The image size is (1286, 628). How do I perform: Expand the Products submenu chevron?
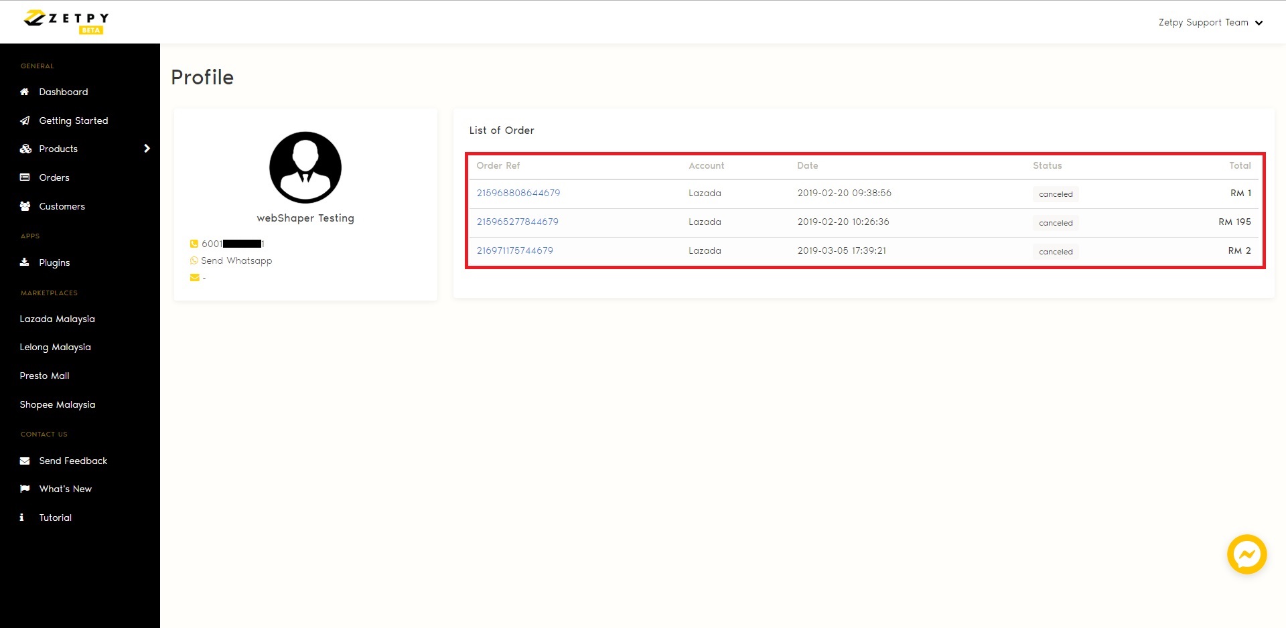click(147, 149)
